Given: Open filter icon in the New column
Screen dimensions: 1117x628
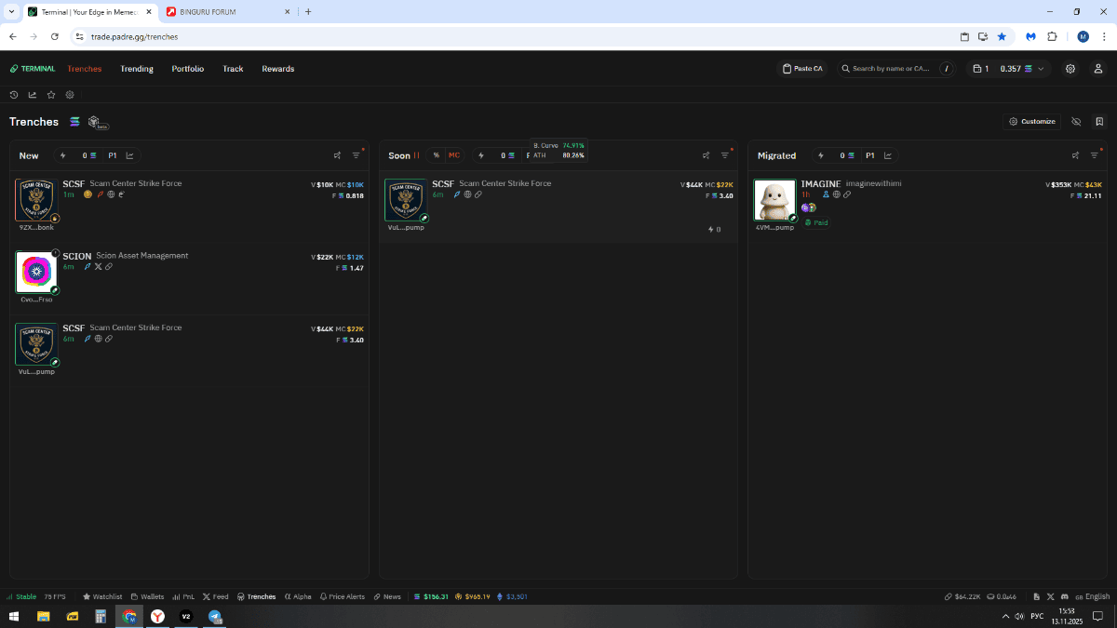Looking at the screenshot, I should 356,155.
